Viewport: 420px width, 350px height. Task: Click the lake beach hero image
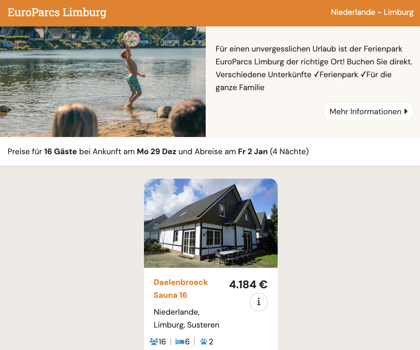[103, 82]
